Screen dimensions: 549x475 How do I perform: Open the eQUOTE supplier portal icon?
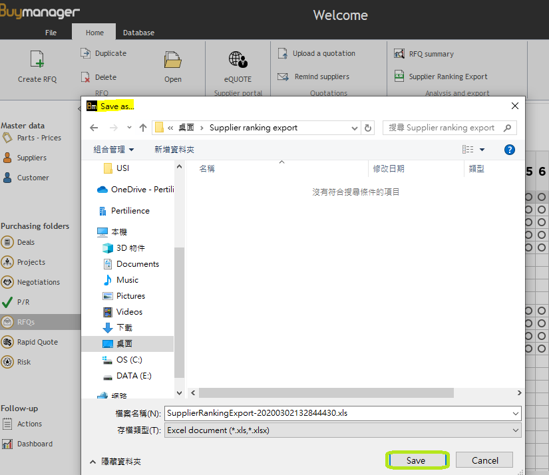pyautogui.click(x=238, y=60)
